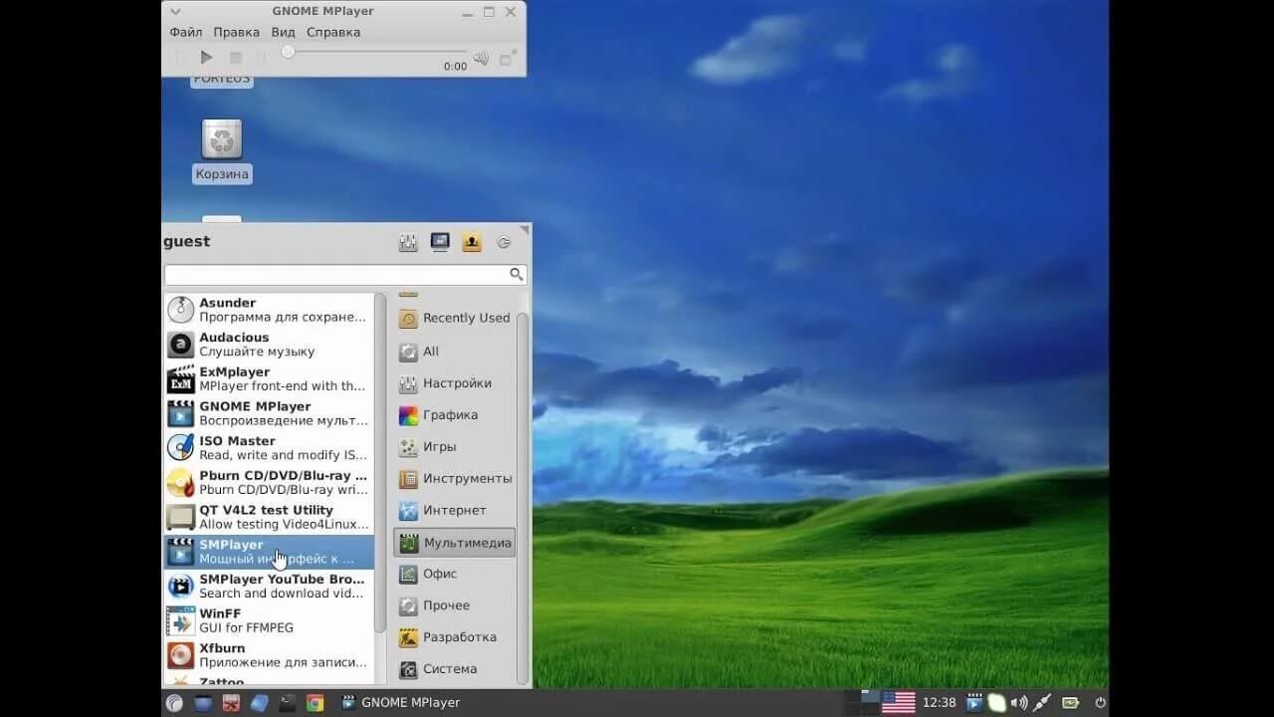Image resolution: width=1274 pixels, height=717 pixels.
Task: Open blue file manager icon on taskbar
Action: click(x=259, y=703)
